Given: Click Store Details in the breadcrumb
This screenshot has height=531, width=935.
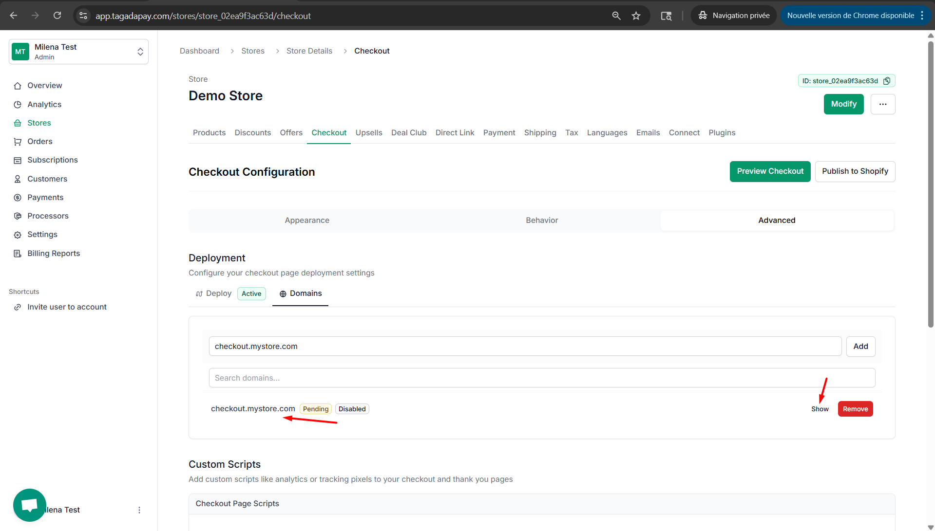Looking at the screenshot, I should (x=309, y=51).
